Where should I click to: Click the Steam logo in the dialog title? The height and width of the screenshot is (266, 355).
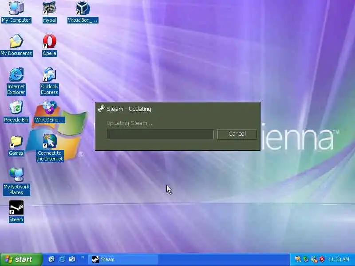(x=101, y=109)
